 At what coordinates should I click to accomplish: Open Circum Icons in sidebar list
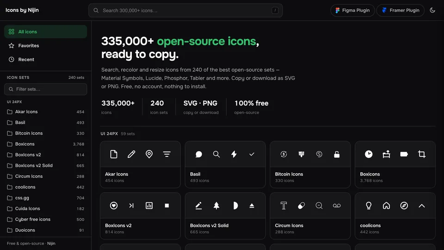point(46,176)
